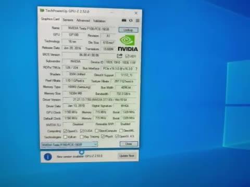Image resolution: width=250 pixels, height=187 pixels.
Task: Click the screenshot camera icon
Action: point(124,20)
